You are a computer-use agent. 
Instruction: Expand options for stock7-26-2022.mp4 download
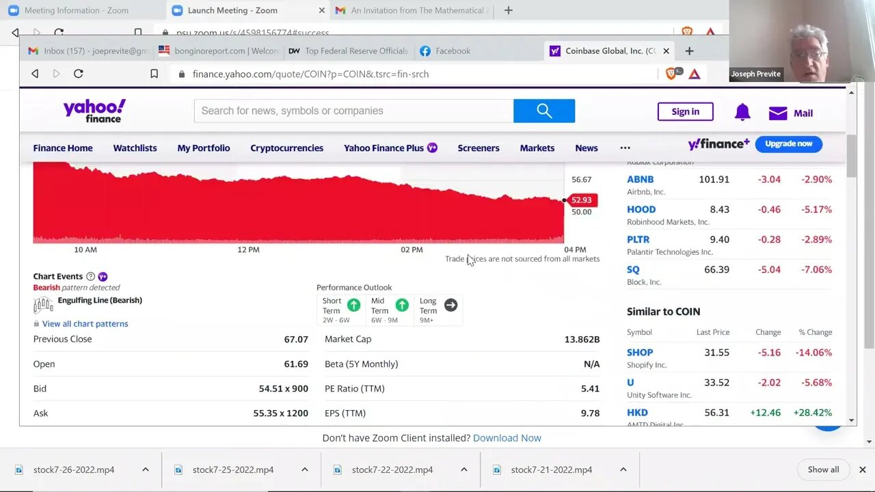click(x=146, y=469)
